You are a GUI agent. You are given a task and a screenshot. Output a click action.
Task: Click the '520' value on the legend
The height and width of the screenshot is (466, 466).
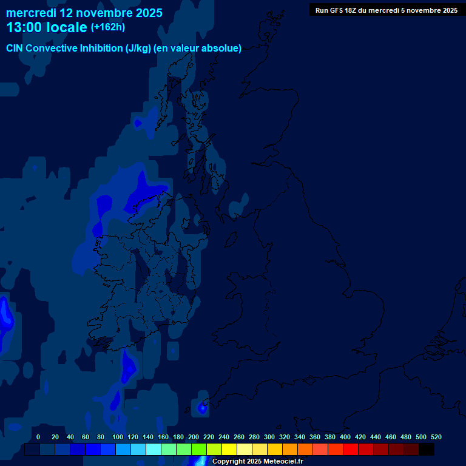click(x=436, y=437)
